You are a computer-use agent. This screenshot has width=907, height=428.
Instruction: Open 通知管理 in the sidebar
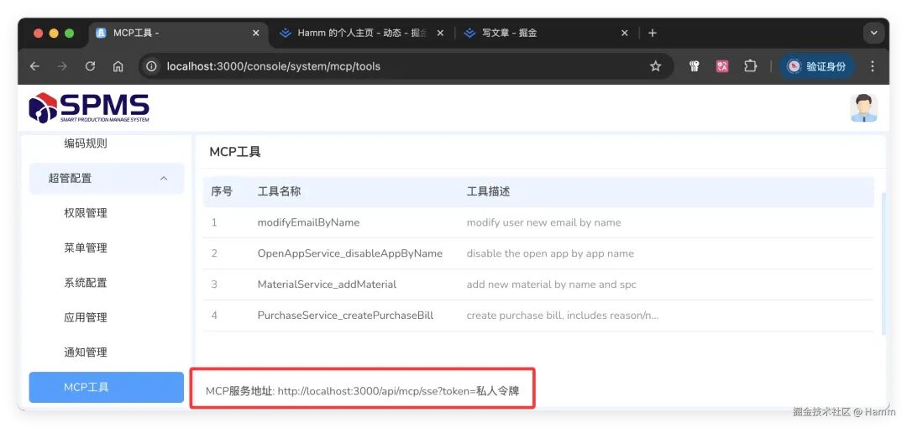click(x=86, y=352)
